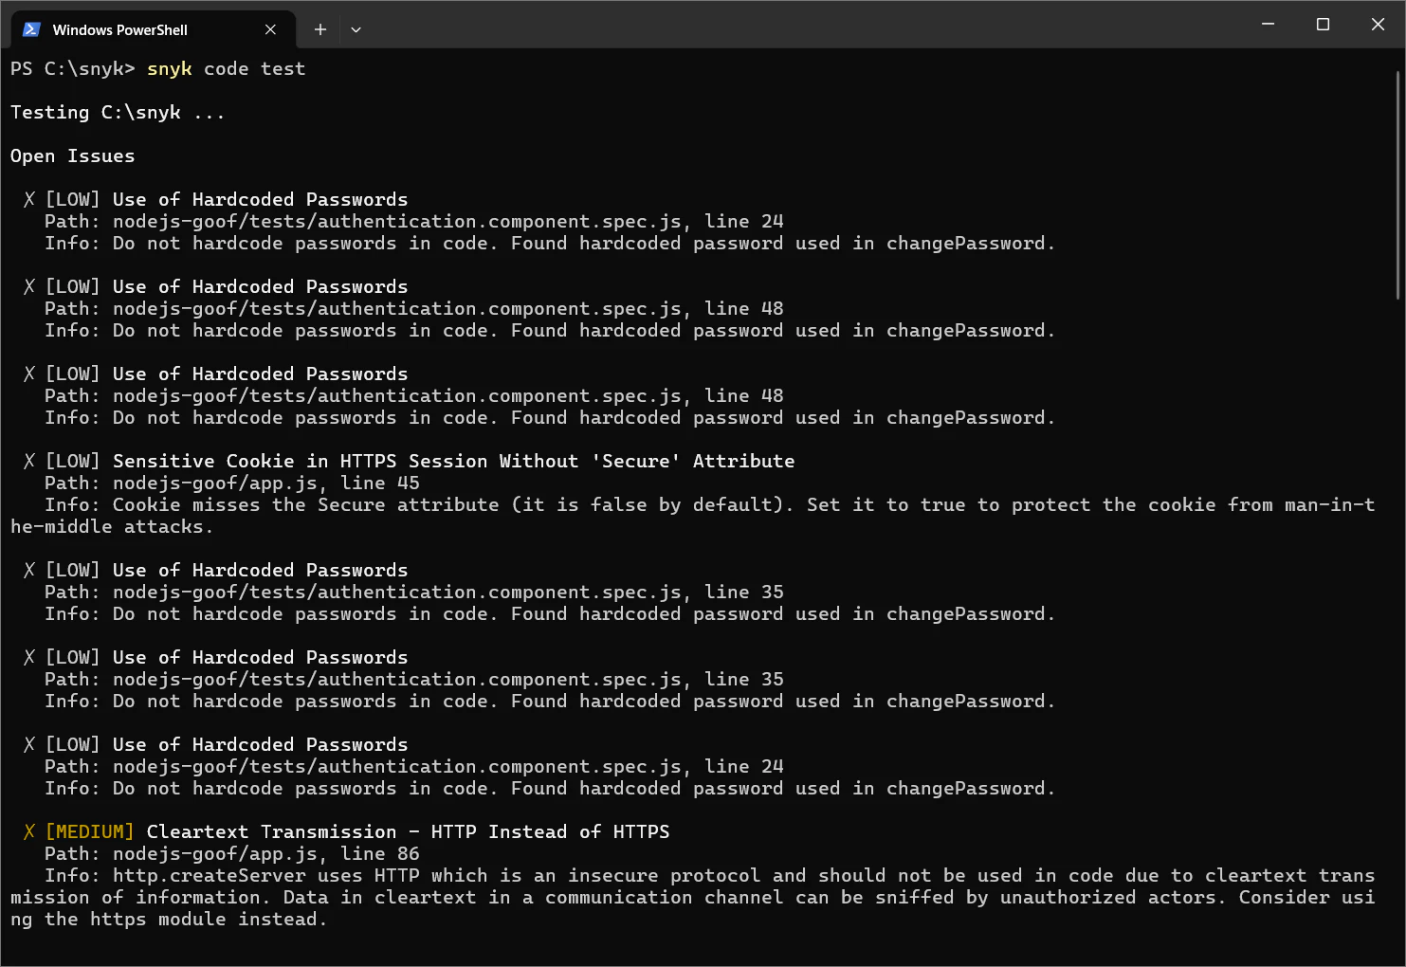Click 'Info: http.createServer uses HTTP' line
1406x967 pixels.
[709, 876]
